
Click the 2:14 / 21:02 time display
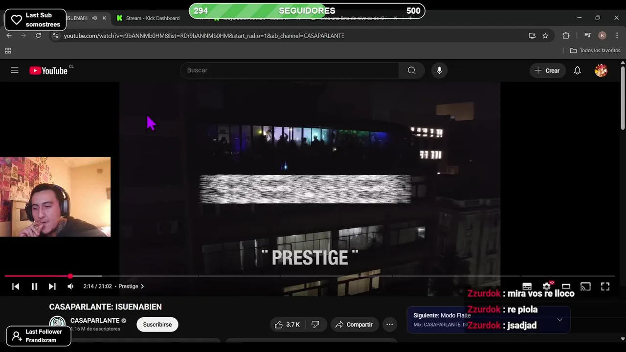point(97,286)
